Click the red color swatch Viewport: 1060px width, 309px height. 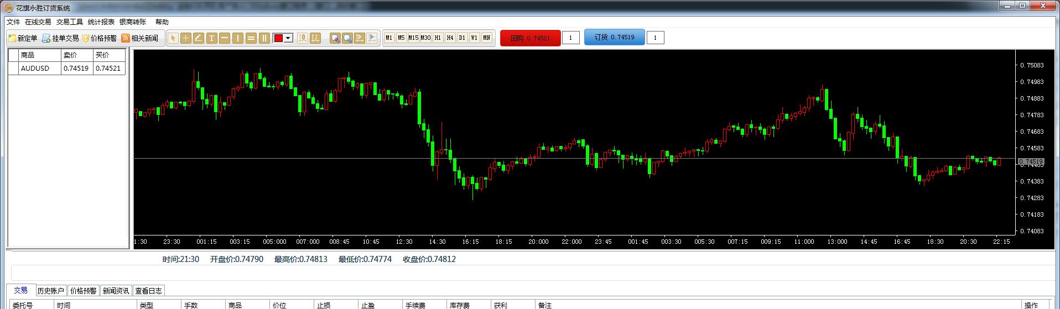point(278,38)
